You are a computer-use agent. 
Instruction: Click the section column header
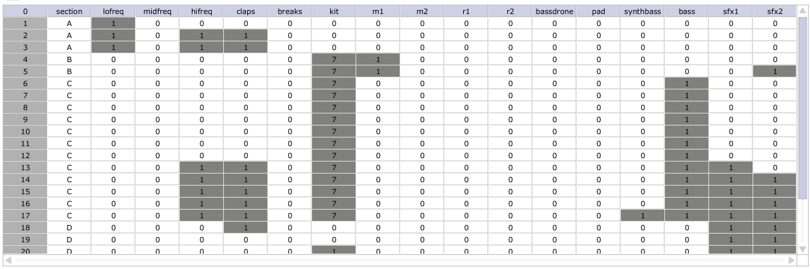click(70, 11)
